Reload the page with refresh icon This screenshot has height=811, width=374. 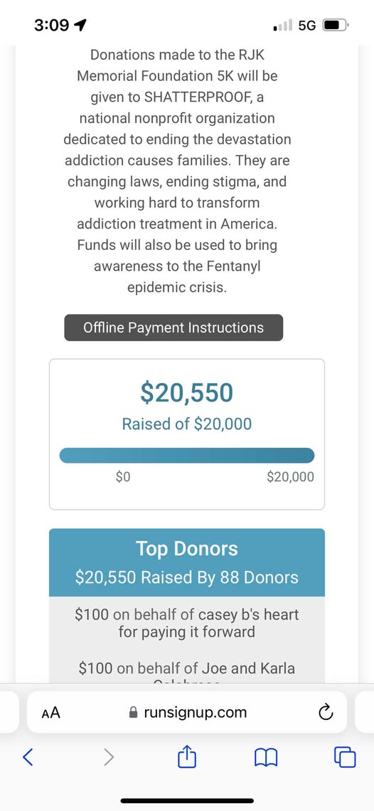pyautogui.click(x=324, y=713)
